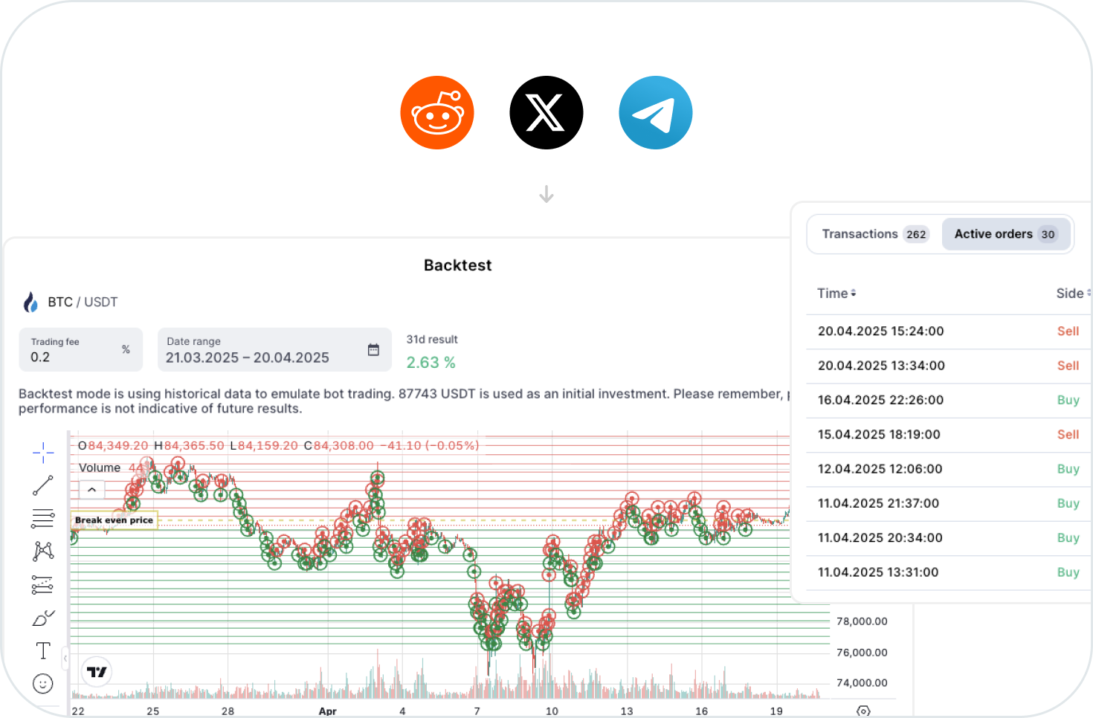Select the 16.04.2025 22:26:00 order row
The width and height of the screenshot is (1093, 718).
pyautogui.click(x=949, y=400)
